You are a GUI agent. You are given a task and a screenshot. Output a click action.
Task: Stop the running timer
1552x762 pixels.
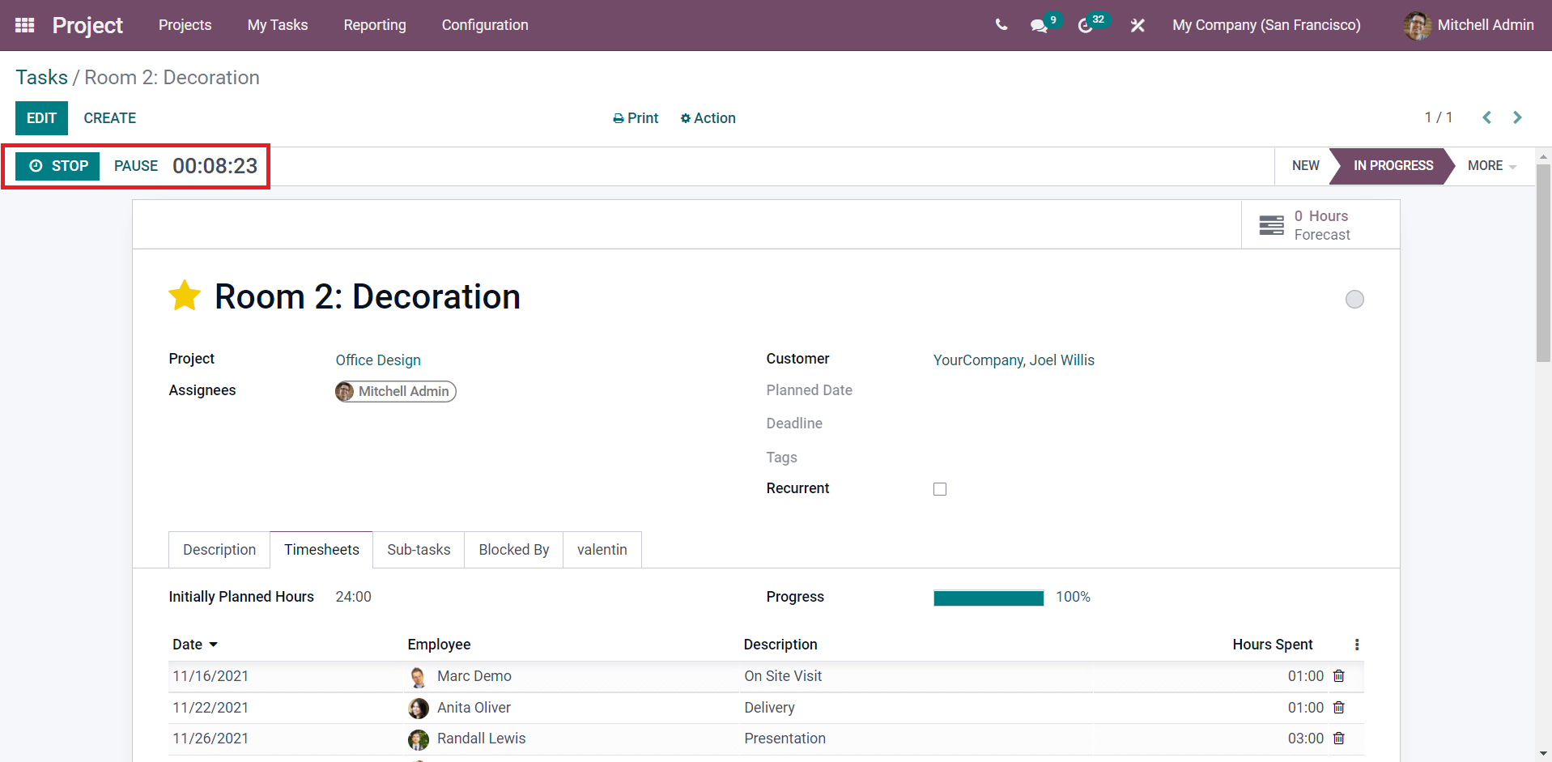click(x=57, y=166)
